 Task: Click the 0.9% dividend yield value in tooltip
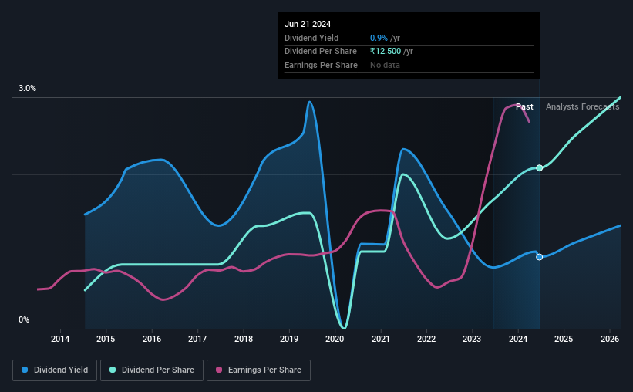[x=379, y=38]
